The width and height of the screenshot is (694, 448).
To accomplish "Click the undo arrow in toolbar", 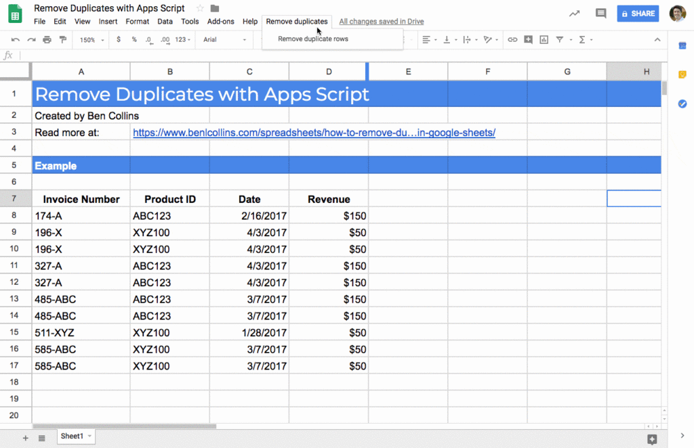I will click(16, 40).
